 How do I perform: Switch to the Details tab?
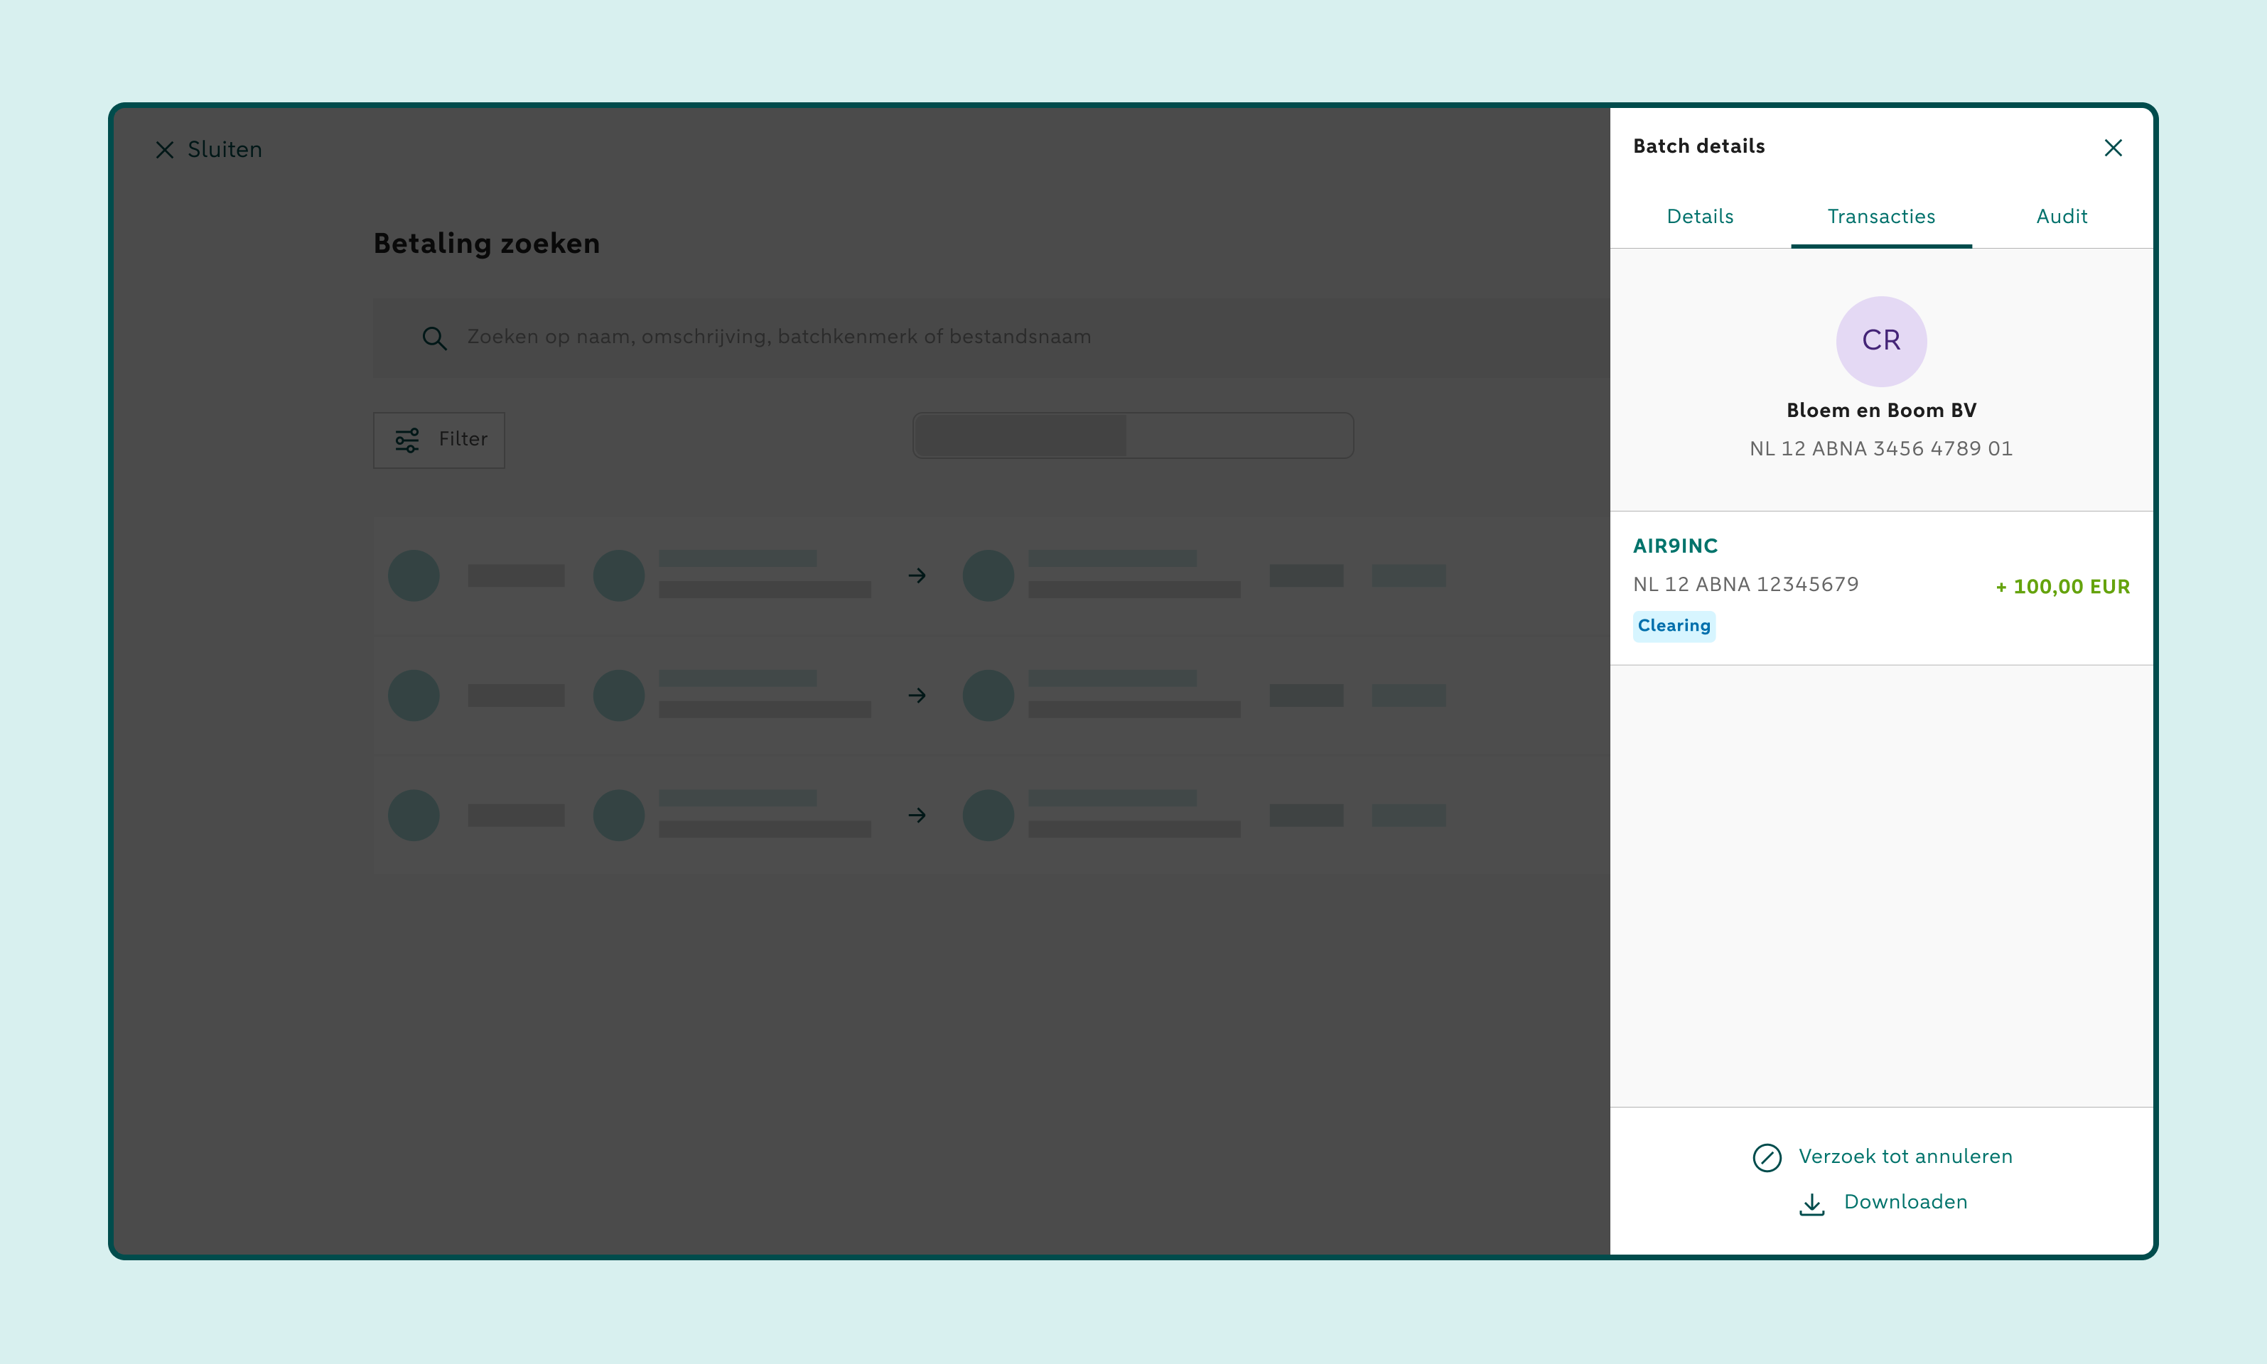[1700, 217]
